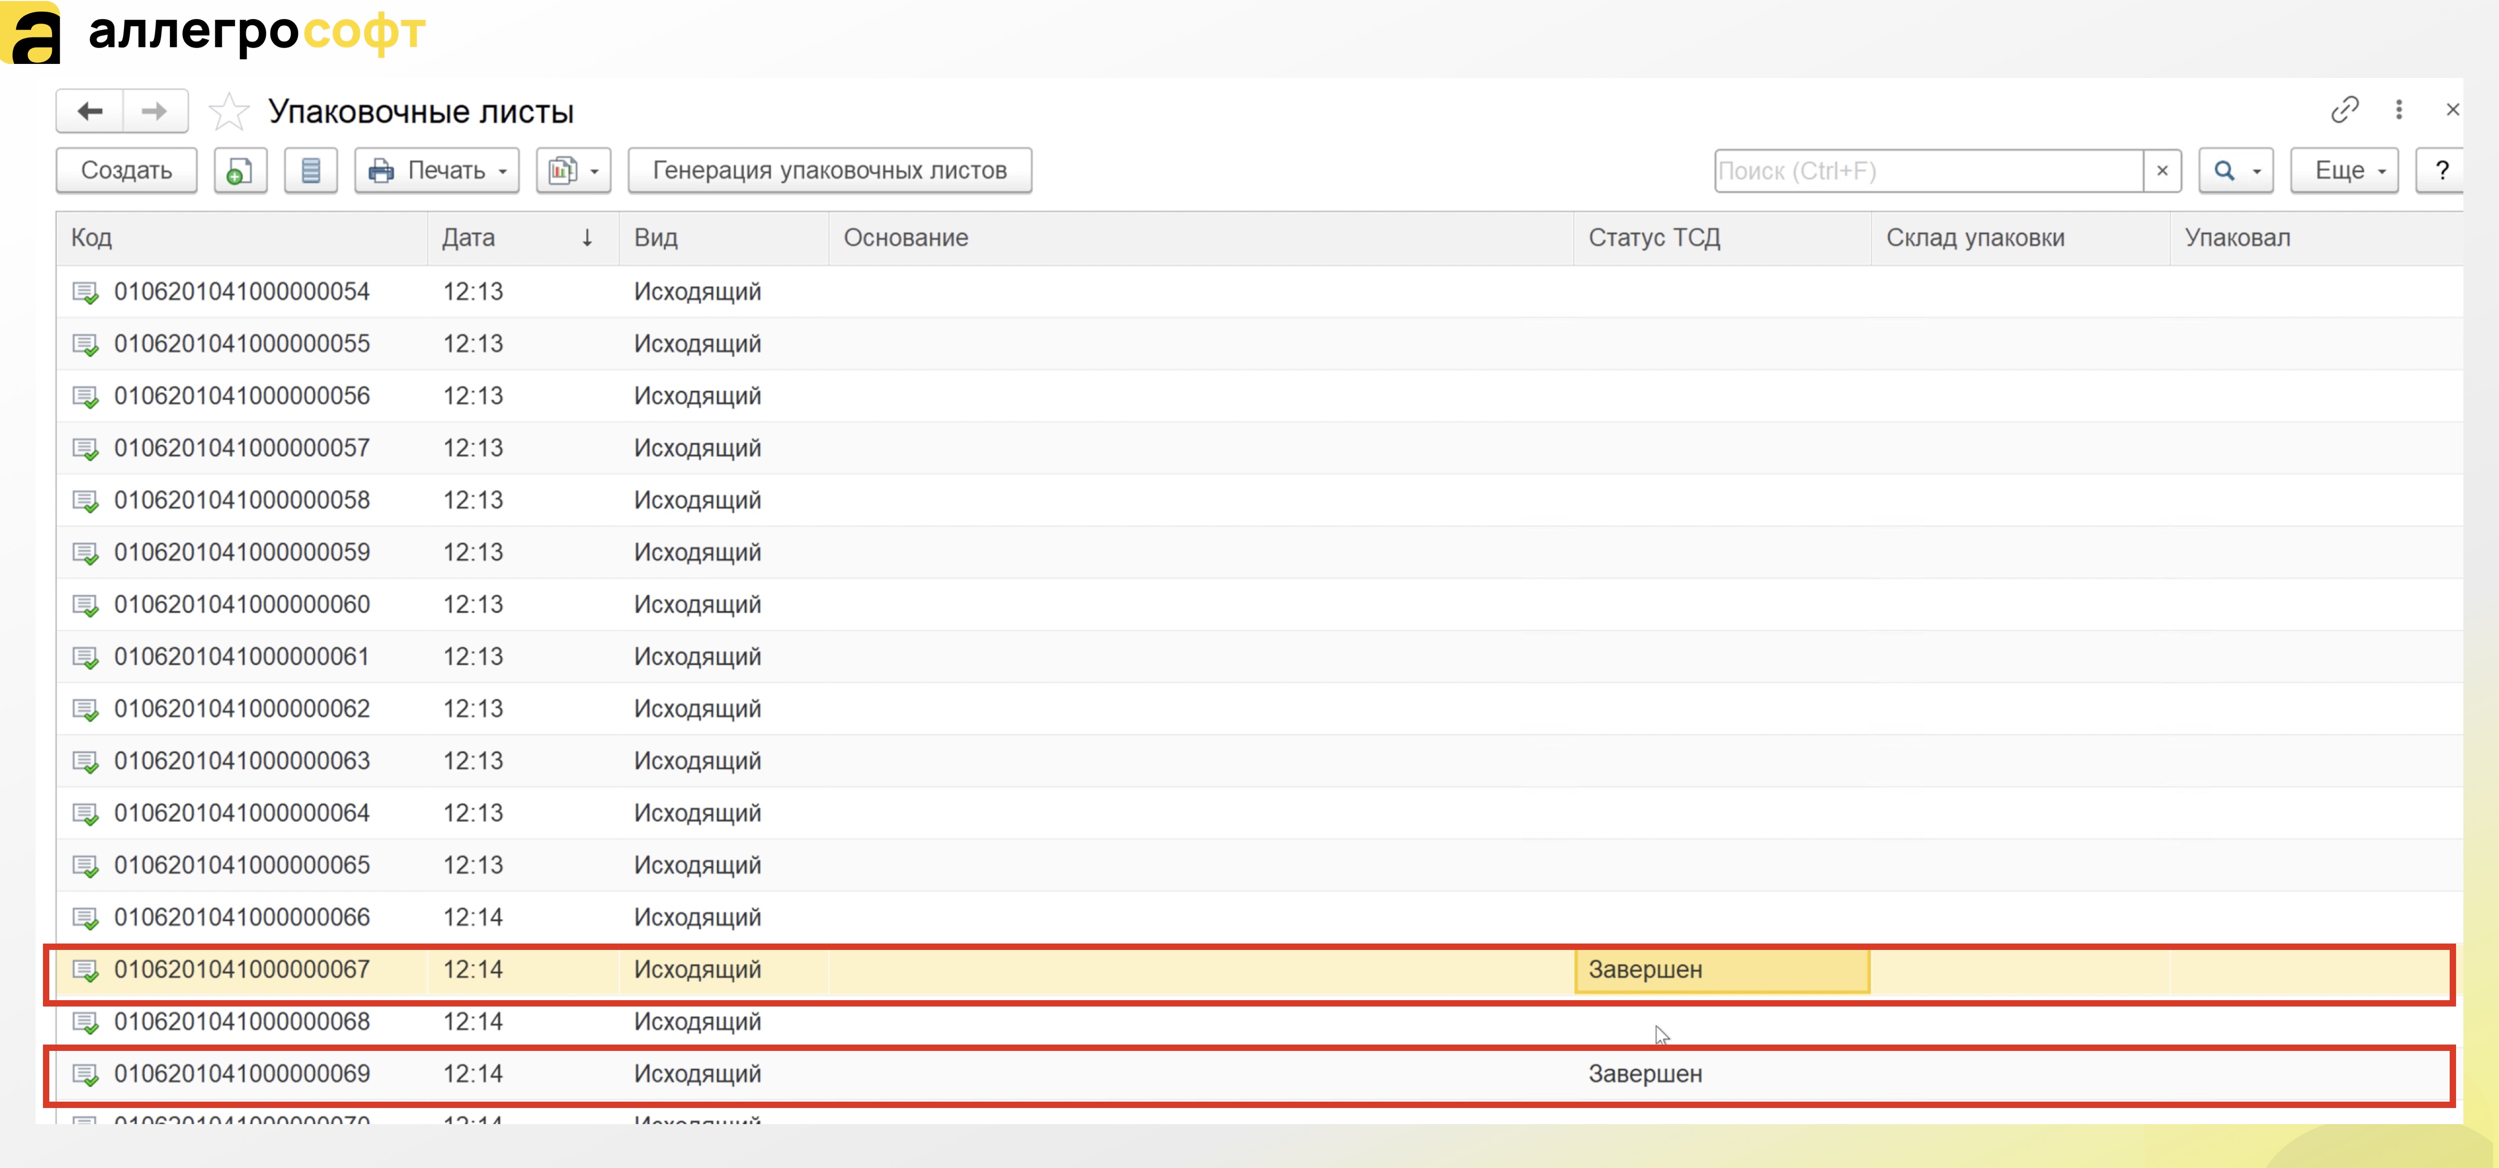Open the reports icon dropdown
The width and height of the screenshot is (2499, 1168).
coord(574,171)
